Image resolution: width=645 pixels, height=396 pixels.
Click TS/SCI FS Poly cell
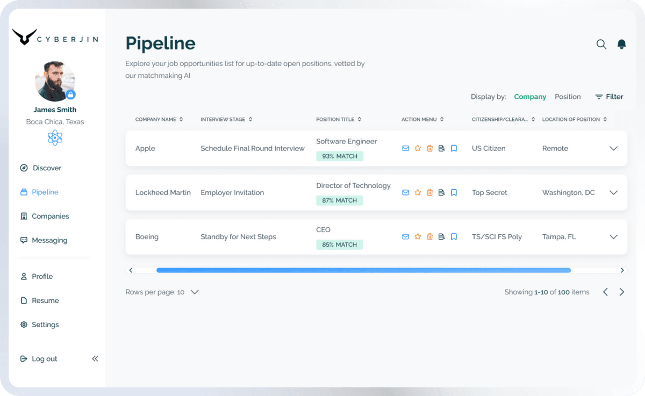497,236
